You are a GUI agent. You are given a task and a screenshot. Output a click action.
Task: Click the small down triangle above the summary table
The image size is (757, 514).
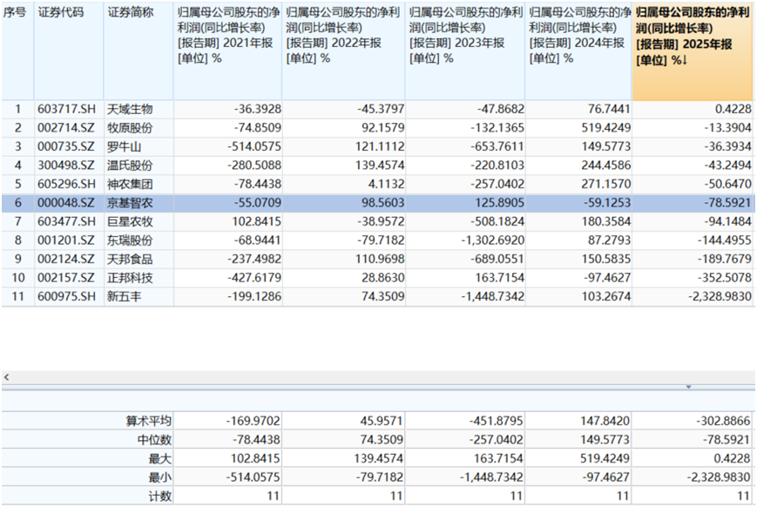click(x=688, y=387)
